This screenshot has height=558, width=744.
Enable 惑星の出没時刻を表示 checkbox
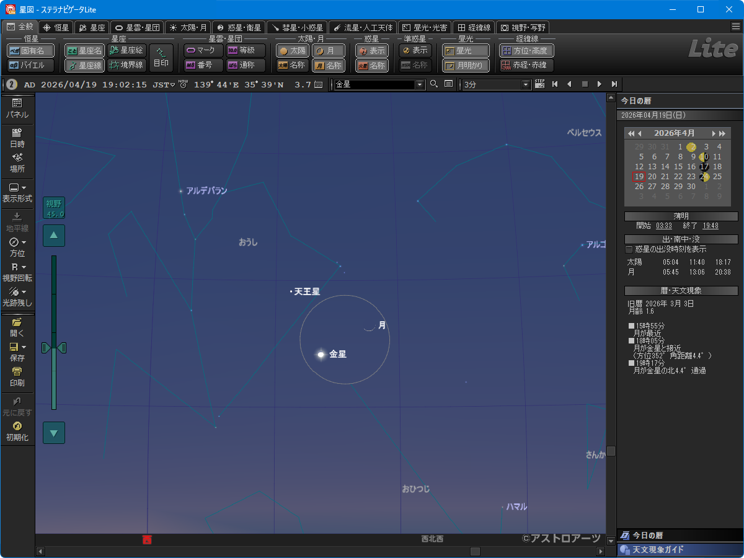(x=629, y=249)
